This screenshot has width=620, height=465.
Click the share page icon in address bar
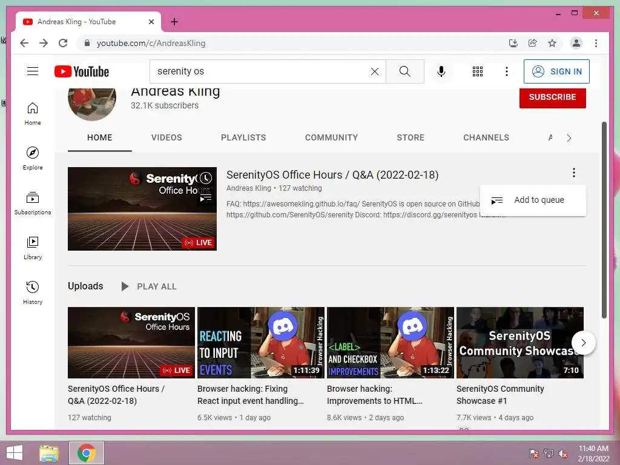click(x=533, y=43)
